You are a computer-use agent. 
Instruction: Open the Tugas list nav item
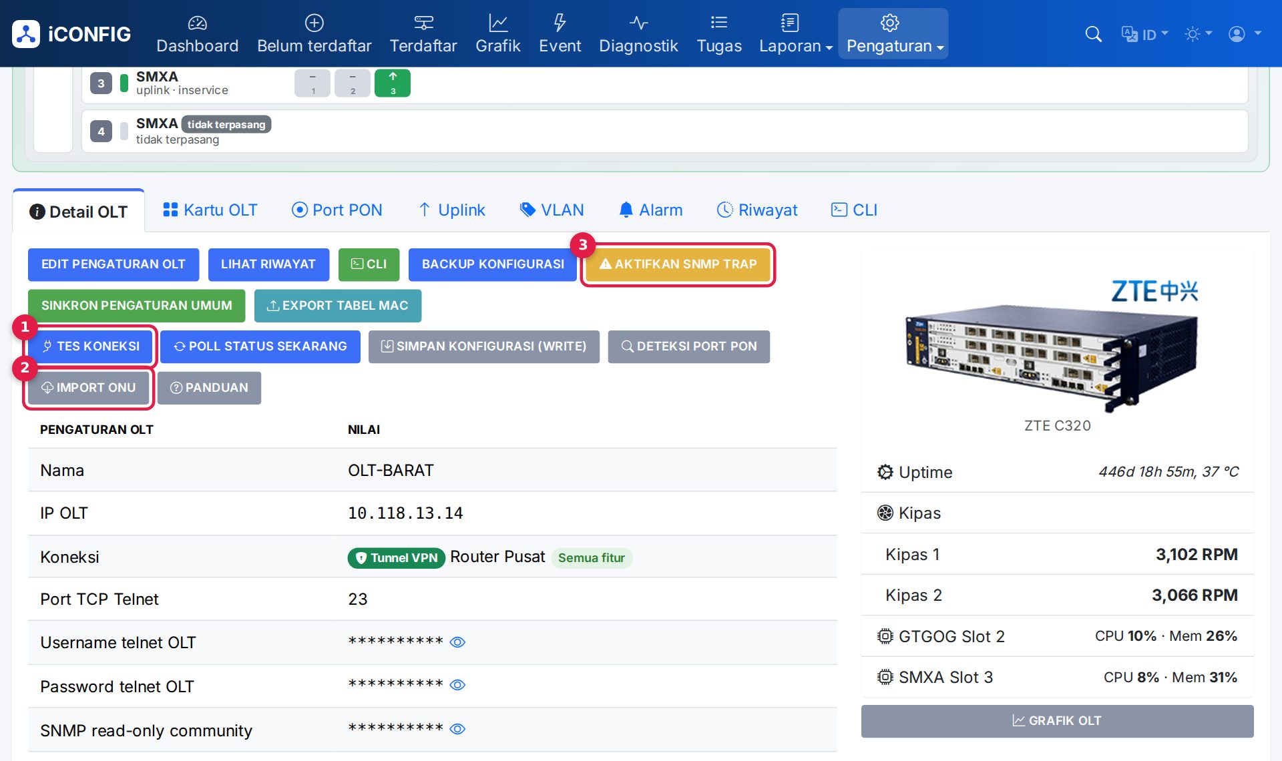coord(719,34)
